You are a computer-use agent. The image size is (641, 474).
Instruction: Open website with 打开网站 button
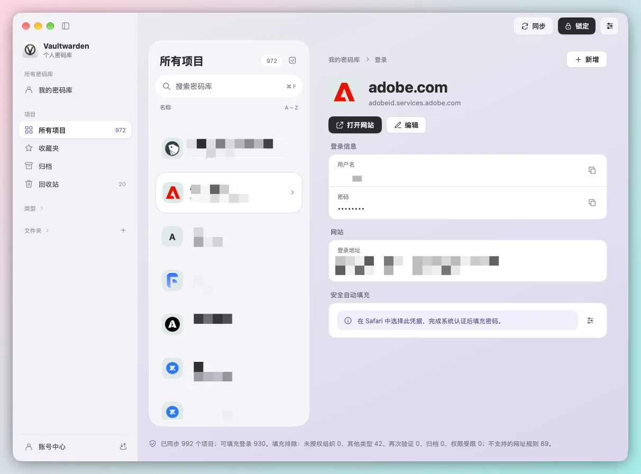pyautogui.click(x=355, y=125)
